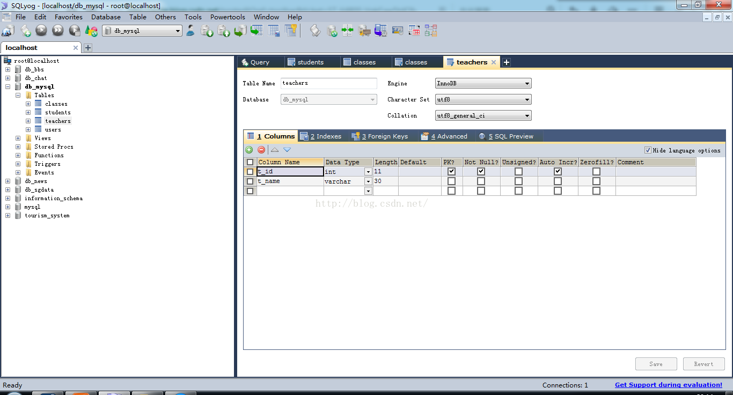Click the truck migration toolkit icon
This screenshot has width=733, height=395.
tap(364, 31)
